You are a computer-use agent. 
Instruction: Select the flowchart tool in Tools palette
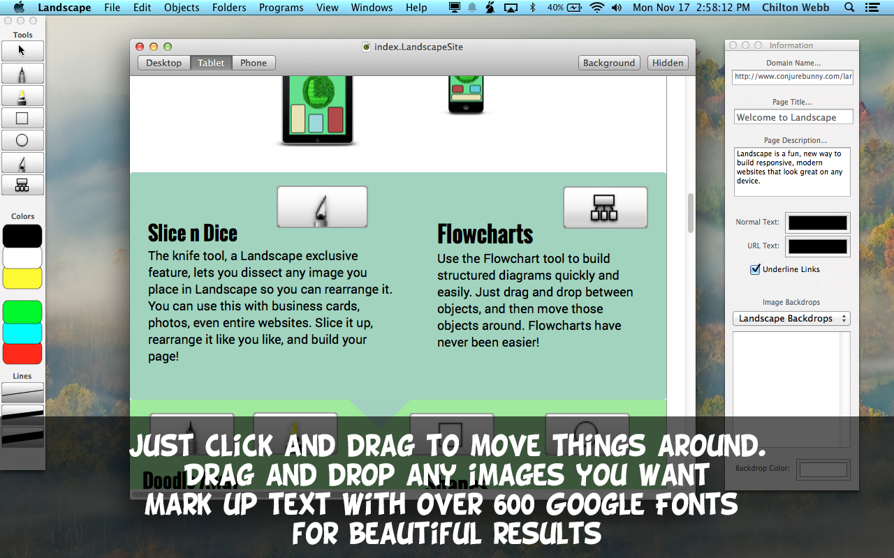[22, 185]
